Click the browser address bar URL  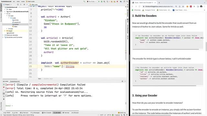(159, 6)
